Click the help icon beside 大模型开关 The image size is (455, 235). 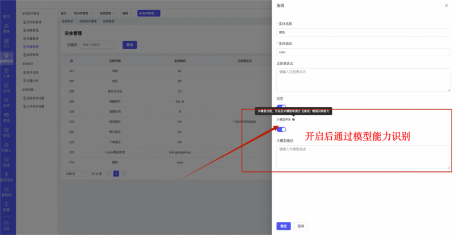click(x=293, y=120)
